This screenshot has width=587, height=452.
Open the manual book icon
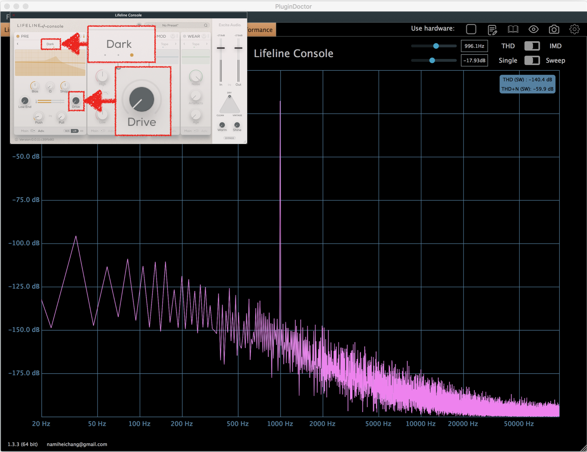tap(513, 29)
